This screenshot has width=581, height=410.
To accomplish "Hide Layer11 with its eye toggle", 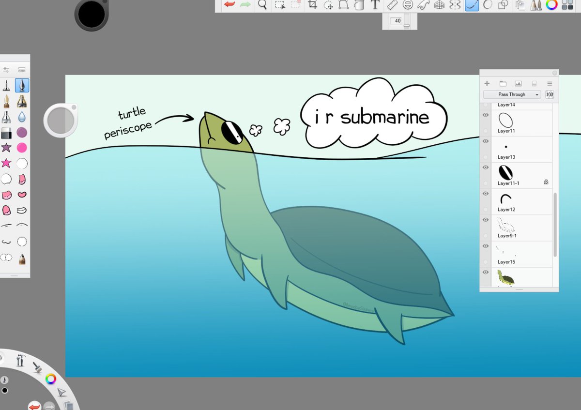I will (485, 115).
